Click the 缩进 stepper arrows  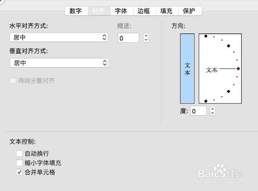pyautogui.click(x=146, y=38)
